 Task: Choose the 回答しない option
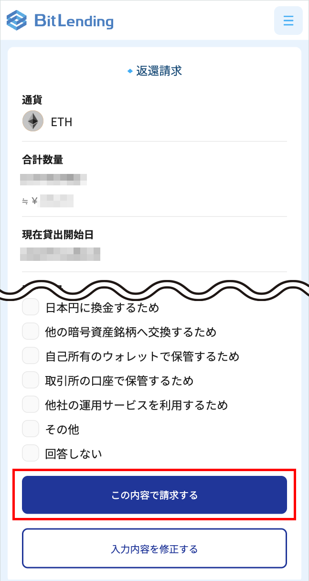(30, 453)
